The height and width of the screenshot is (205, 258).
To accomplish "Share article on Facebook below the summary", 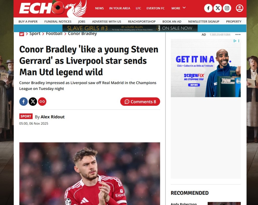I will (x=23, y=101).
